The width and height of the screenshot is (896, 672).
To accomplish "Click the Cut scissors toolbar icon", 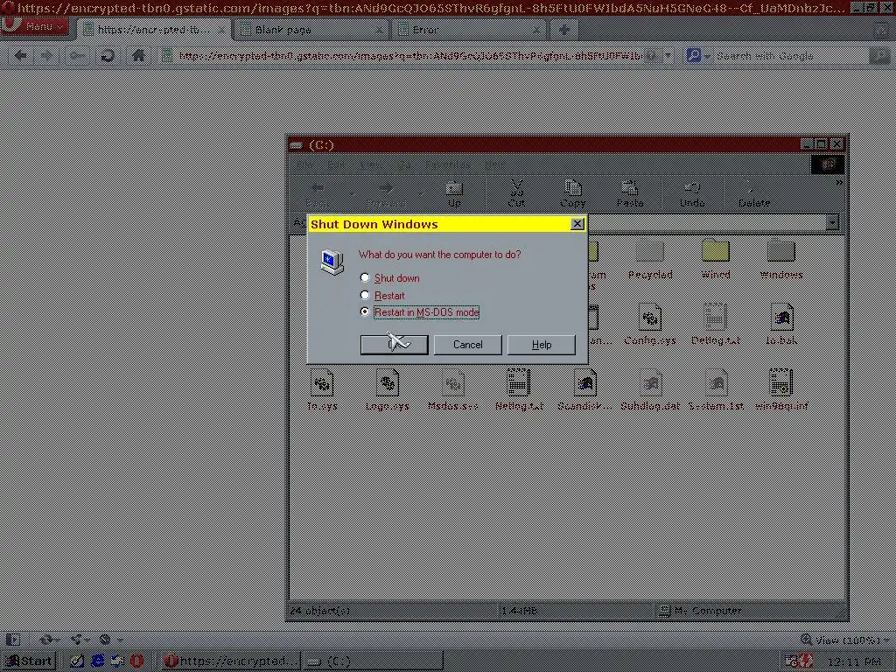I will coord(516,193).
